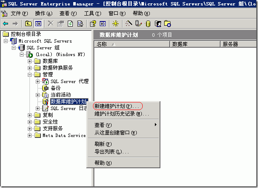Choose 帮助(H) in context menu
The height and width of the screenshot is (188, 258).
(123, 163)
